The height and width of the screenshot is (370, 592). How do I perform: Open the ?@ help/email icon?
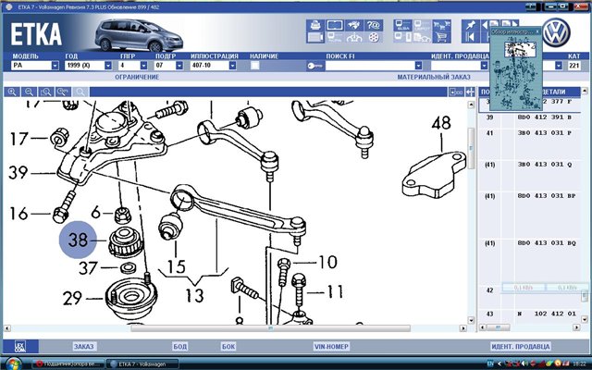(x=374, y=25)
